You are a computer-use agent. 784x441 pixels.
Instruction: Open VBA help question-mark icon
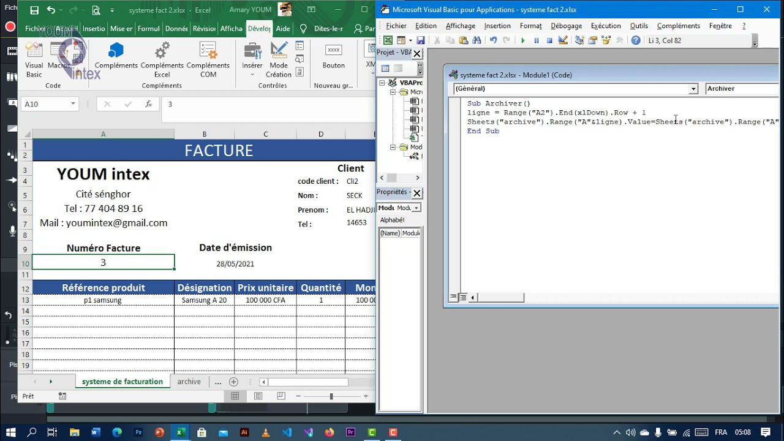(636, 40)
